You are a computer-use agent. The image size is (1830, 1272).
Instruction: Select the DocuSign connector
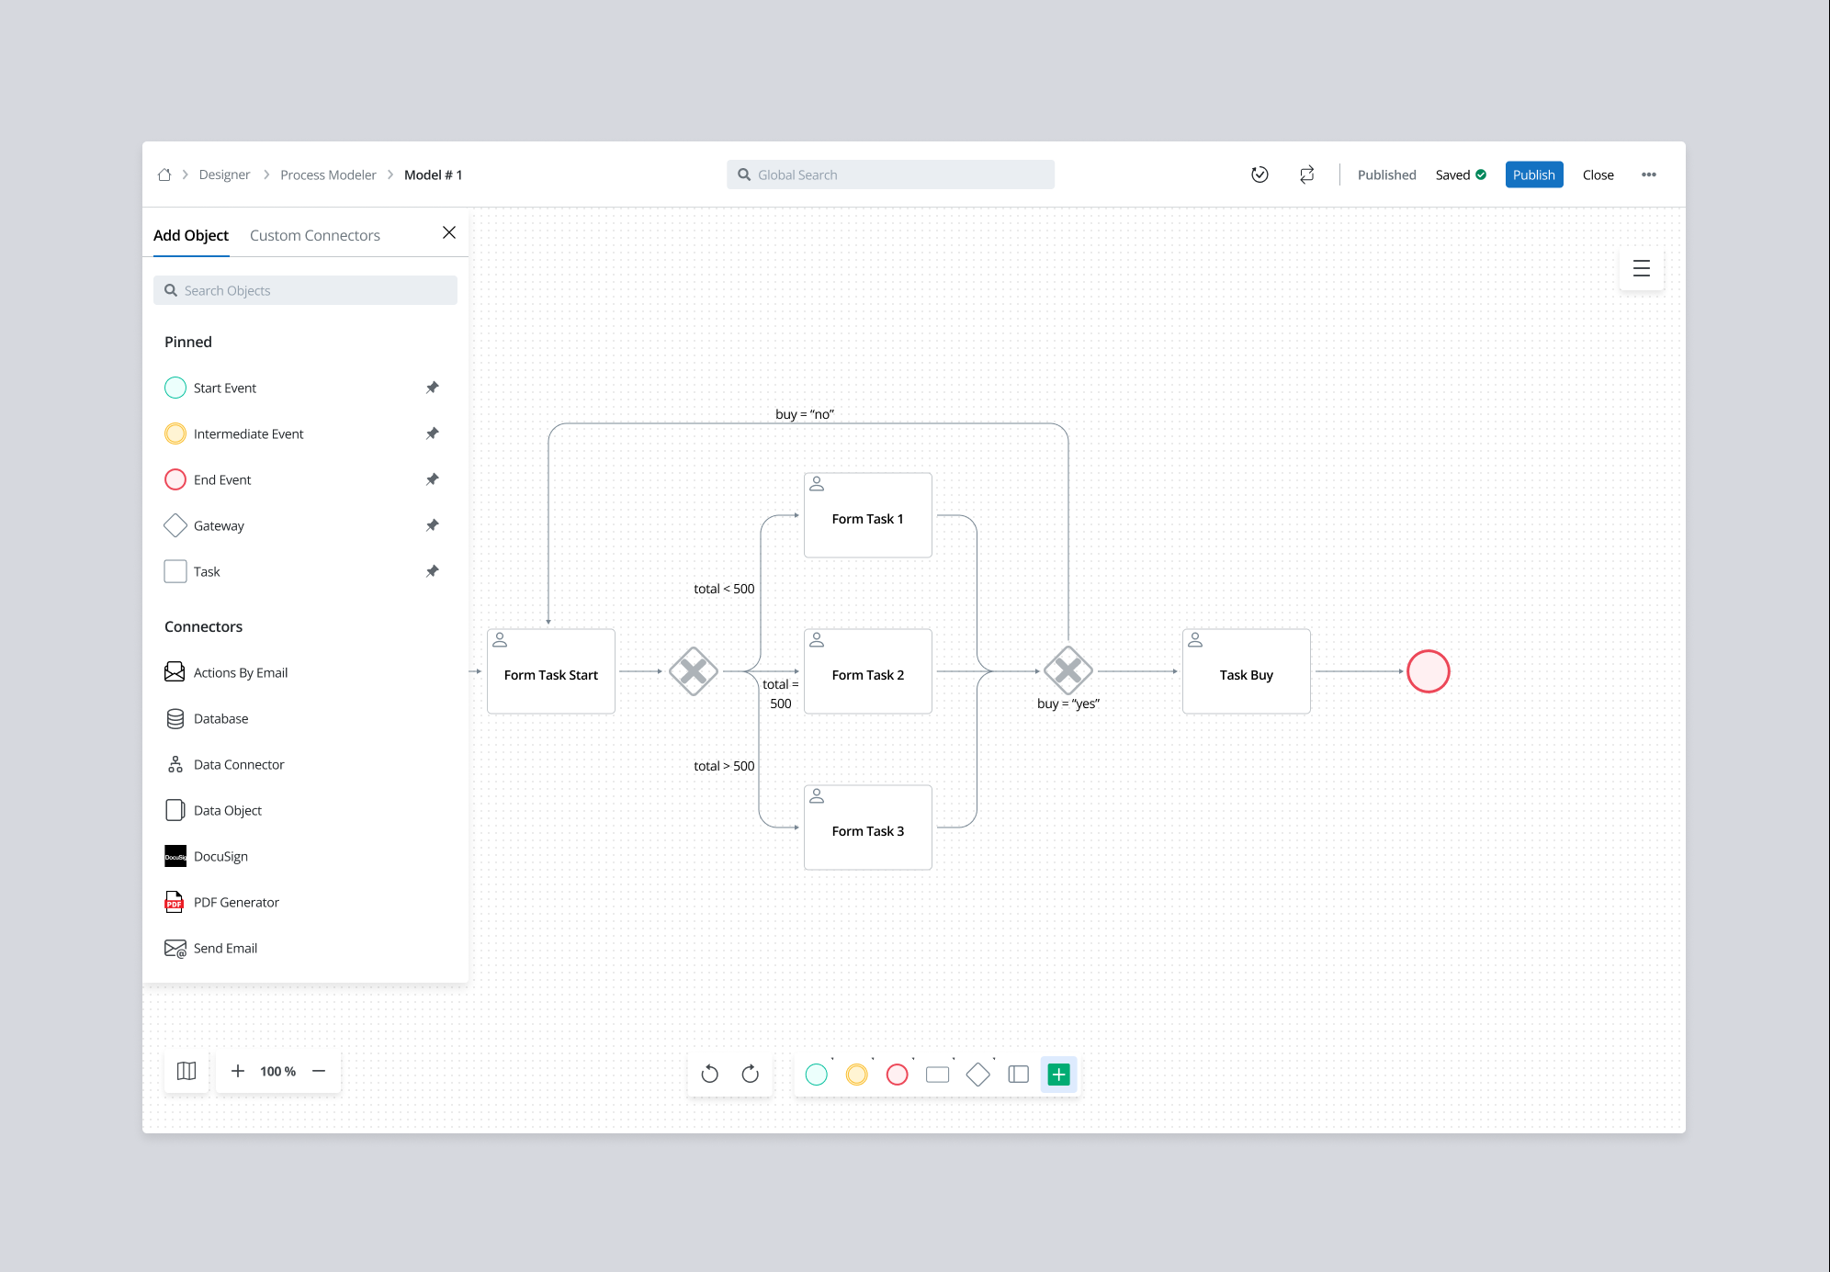pyautogui.click(x=220, y=856)
